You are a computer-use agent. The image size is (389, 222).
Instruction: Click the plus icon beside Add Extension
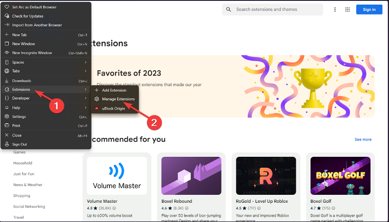pos(97,90)
